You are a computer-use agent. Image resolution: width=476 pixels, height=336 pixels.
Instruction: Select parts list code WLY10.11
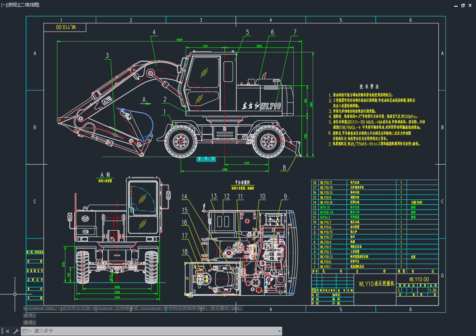(x=326, y=183)
